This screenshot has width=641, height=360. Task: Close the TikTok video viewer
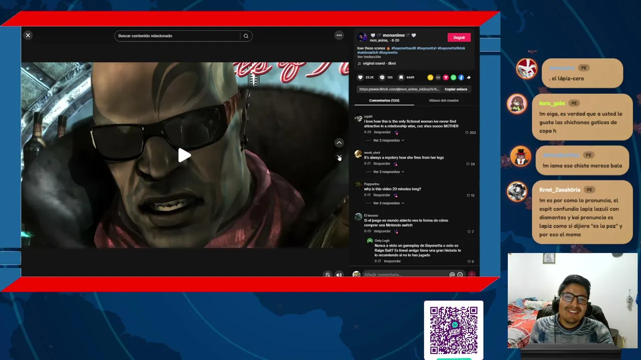pyautogui.click(x=28, y=35)
